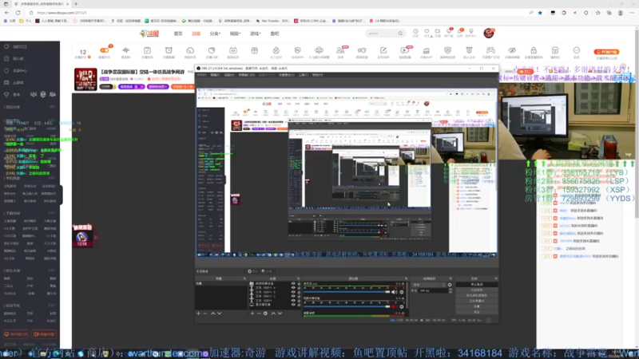This screenshot has width=639, height=359.
Task: Open the OBS 查看(V) View menu
Action: [x=229, y=75]
